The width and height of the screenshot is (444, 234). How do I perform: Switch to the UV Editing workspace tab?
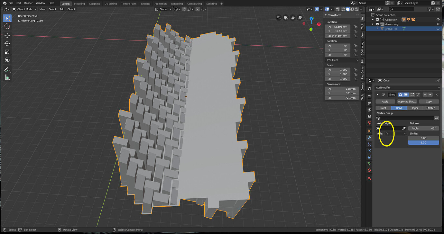(x=111, y=4)
